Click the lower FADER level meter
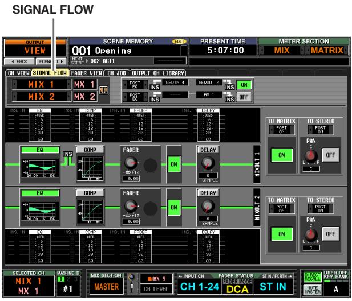The width and height of the screenshot is (352, 301). 141,246
